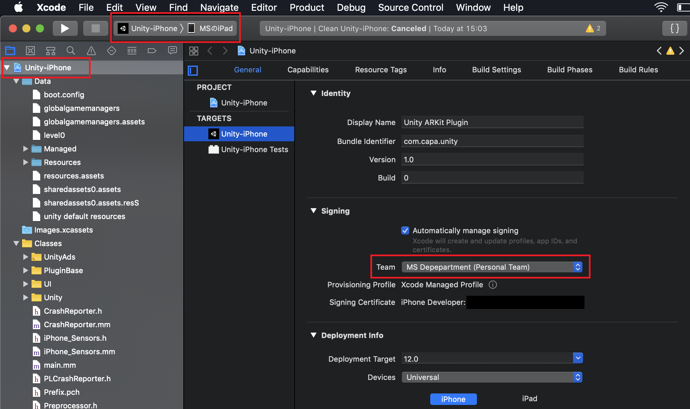The image size is (690, 409).
Task: Open the Product menu
Action: (306, 7)
